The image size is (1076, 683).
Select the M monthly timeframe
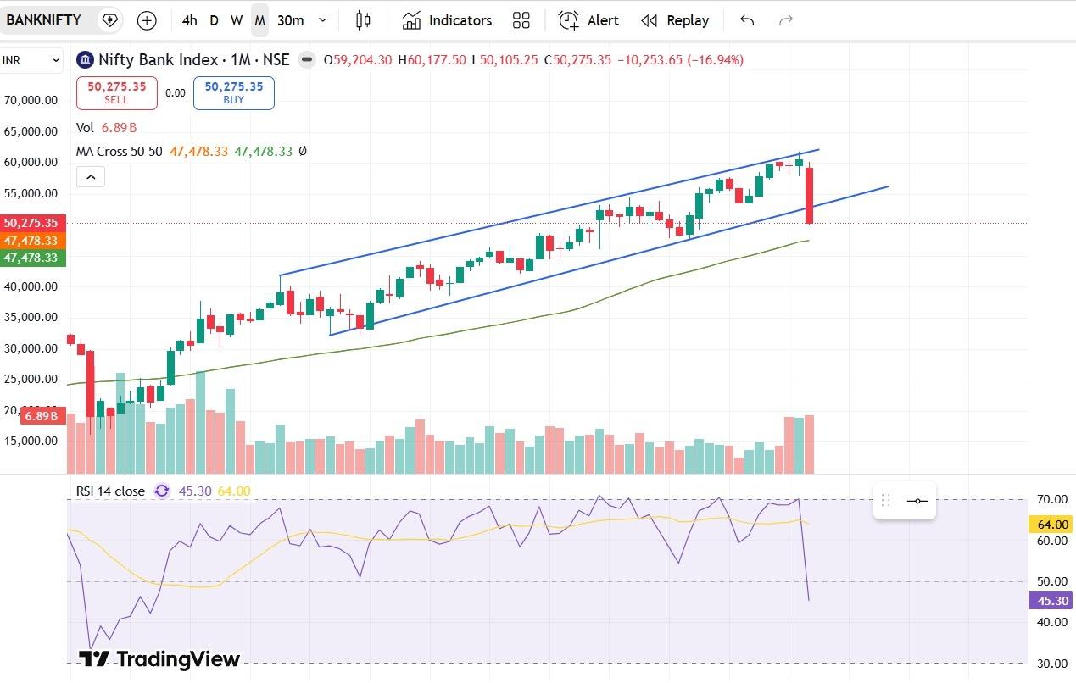tap(259, 20)
